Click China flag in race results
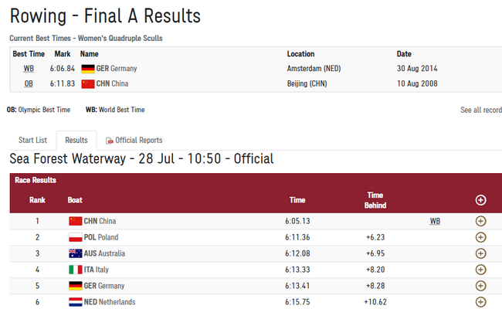502x309 pixels. coord(76,221)
